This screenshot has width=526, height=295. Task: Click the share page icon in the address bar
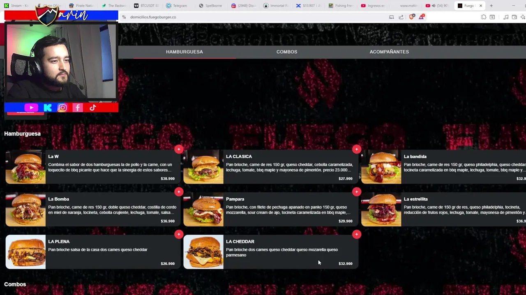[401, 17]
